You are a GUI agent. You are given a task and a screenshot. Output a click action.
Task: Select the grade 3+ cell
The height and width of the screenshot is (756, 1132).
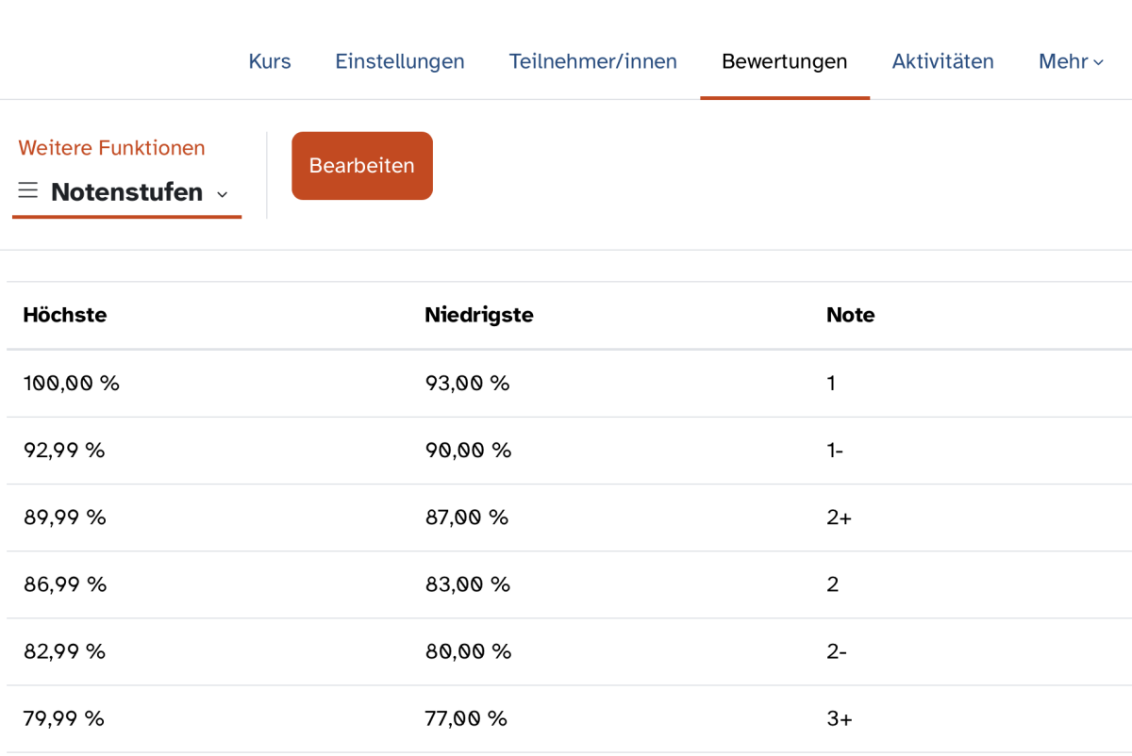click(x=839, y=718)
